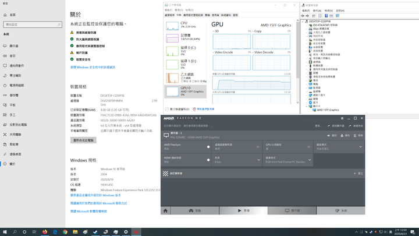Image resolution: width=419 pixels, height=236 pixels.
Task: Open Task View on the taskbar
Action: 34,232
